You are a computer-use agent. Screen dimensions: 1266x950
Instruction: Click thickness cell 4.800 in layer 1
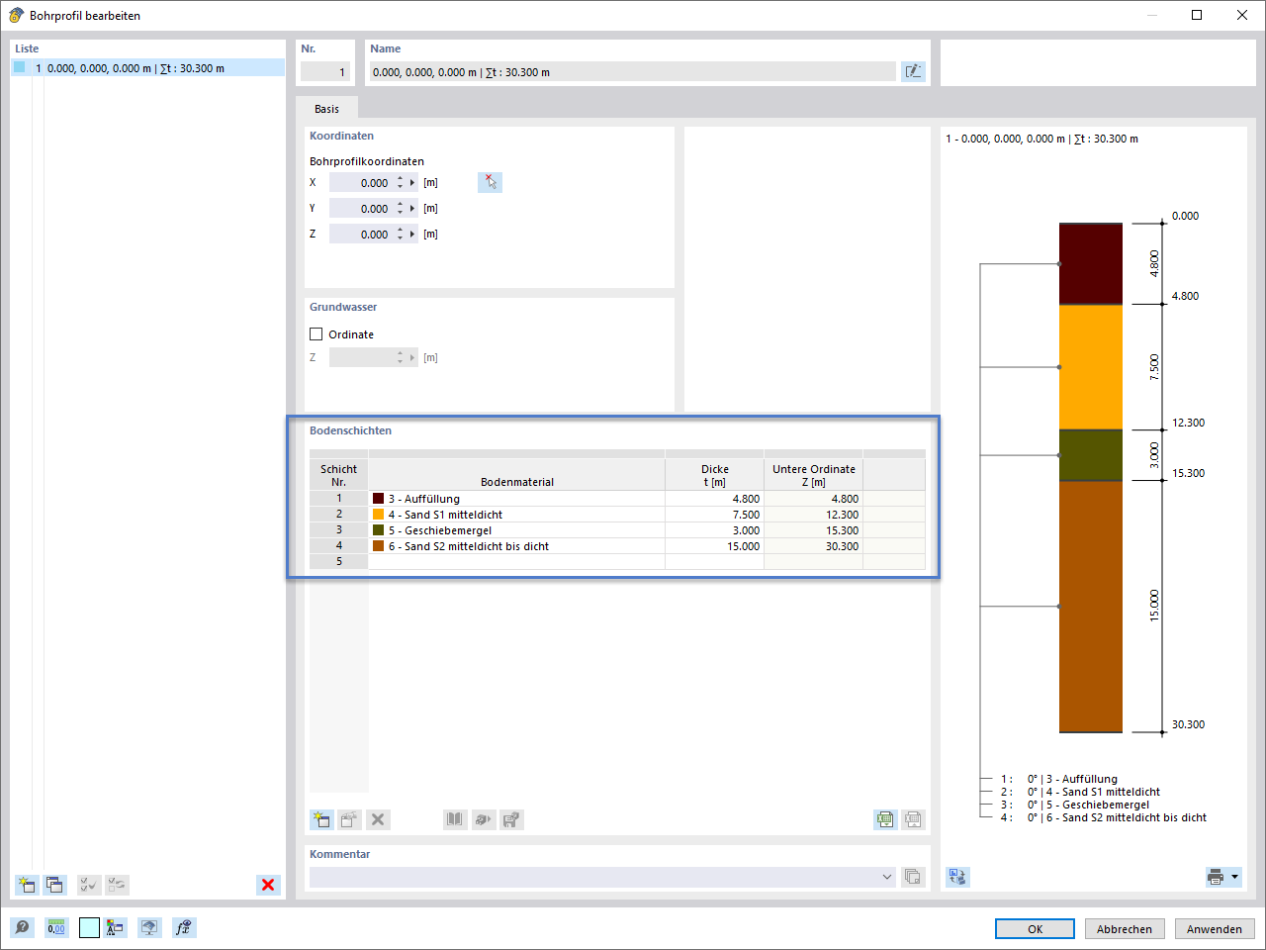coord(714,499)
